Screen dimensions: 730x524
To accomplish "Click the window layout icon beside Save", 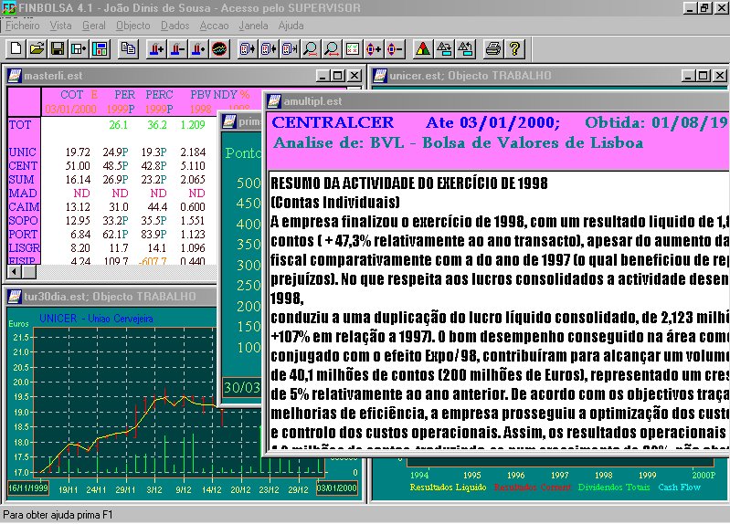I will point(79,48).
